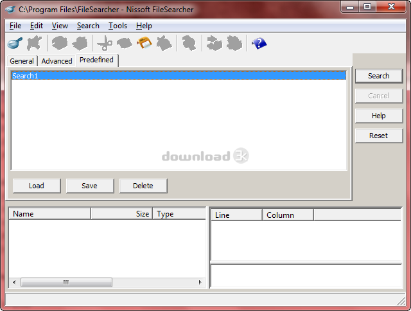This screenshot has height=311, width=411.
Task: Maximize the FileSearcher window
Action: click(x=368, y=7)
